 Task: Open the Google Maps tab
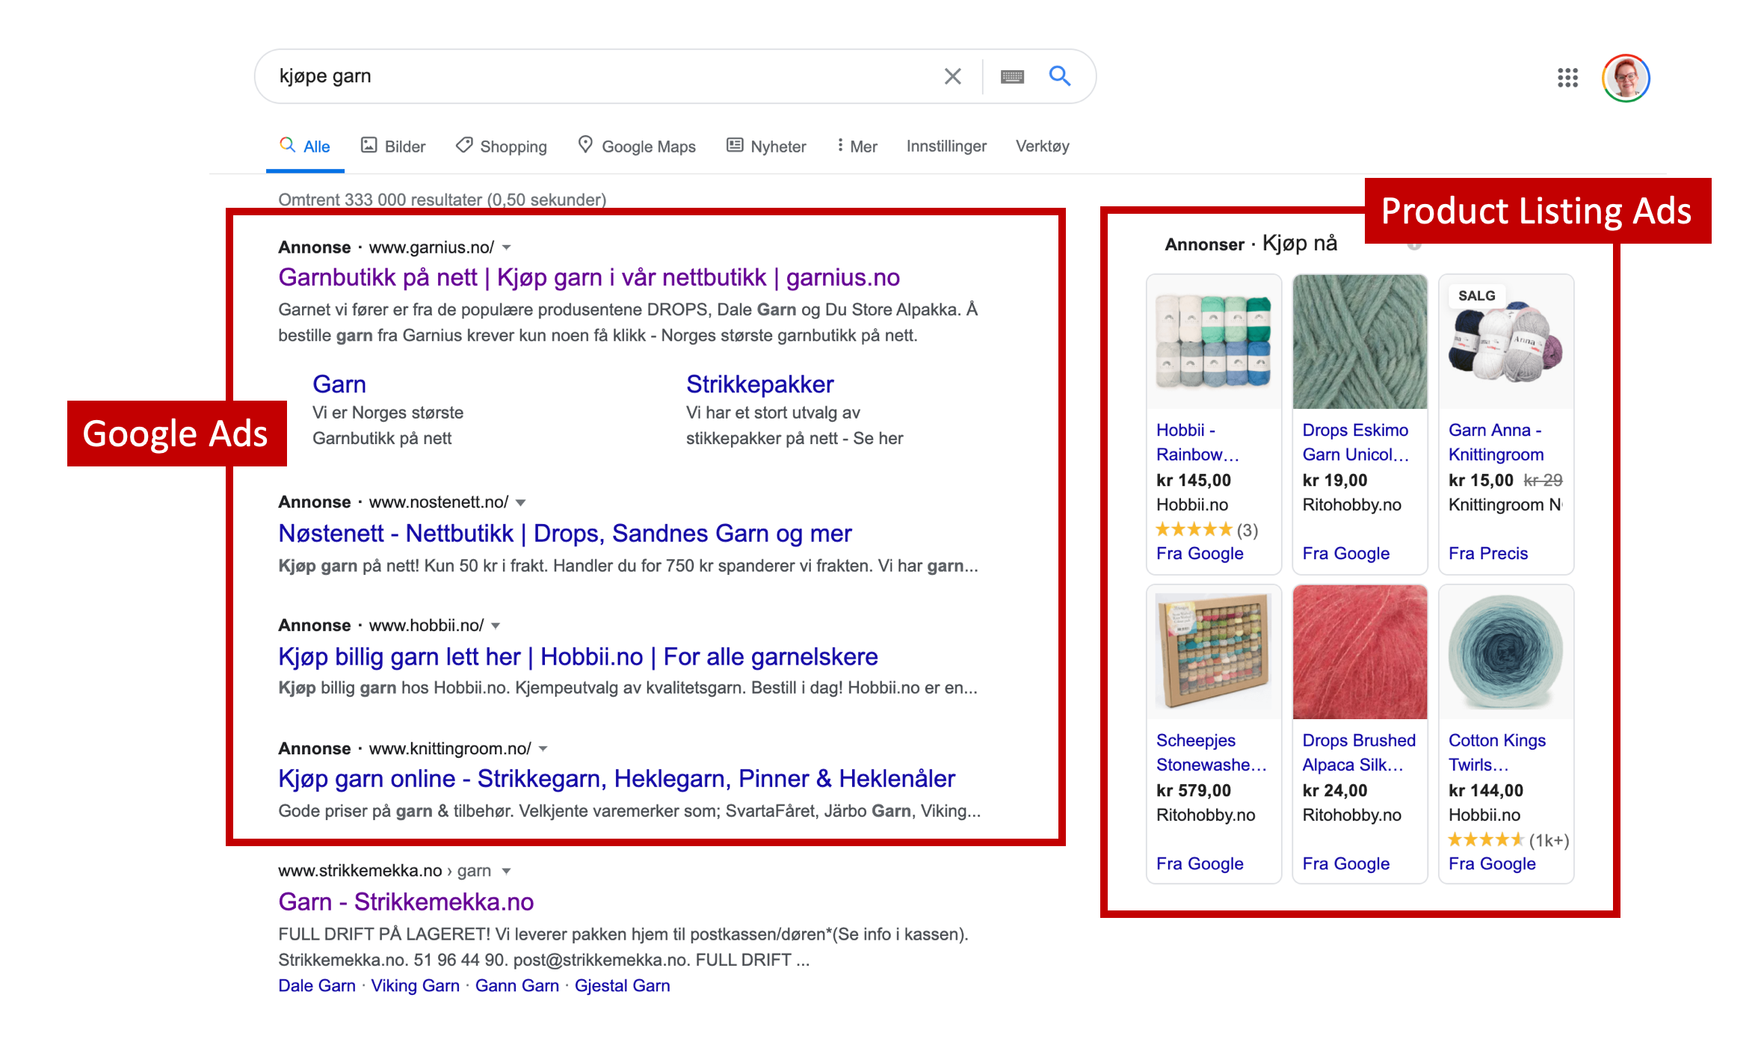coord(637,147)
